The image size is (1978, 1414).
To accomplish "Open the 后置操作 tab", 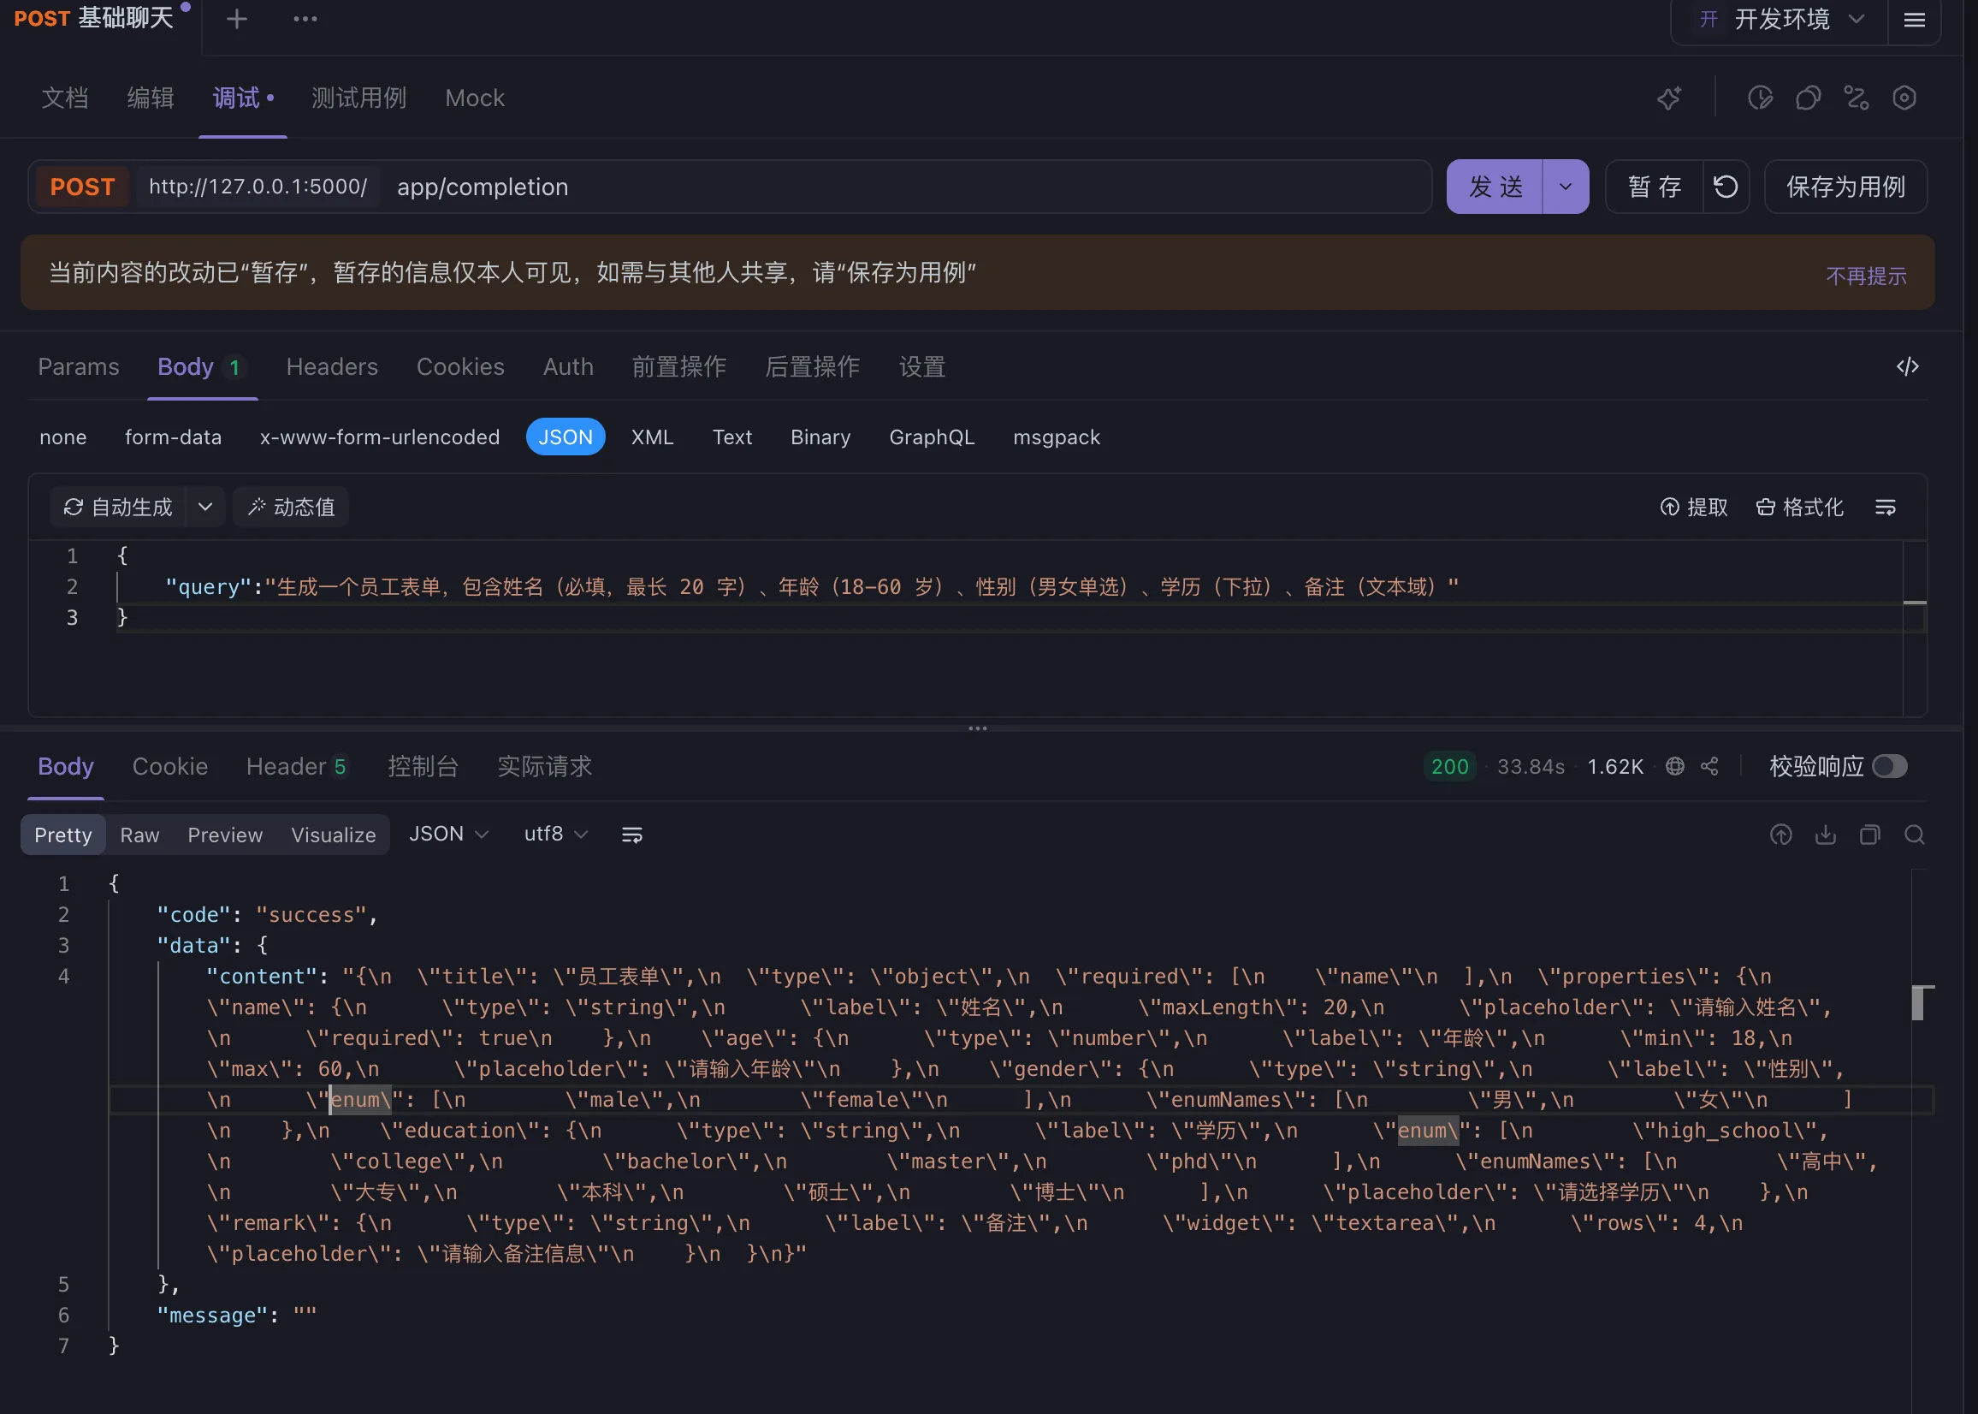I will pyautogui.click(x=812, y=366).
